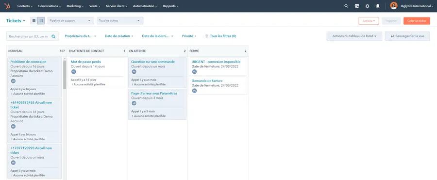Click 'Appel il y a 14 jours' text
437x180 pixels.
(x=84, y=80)
